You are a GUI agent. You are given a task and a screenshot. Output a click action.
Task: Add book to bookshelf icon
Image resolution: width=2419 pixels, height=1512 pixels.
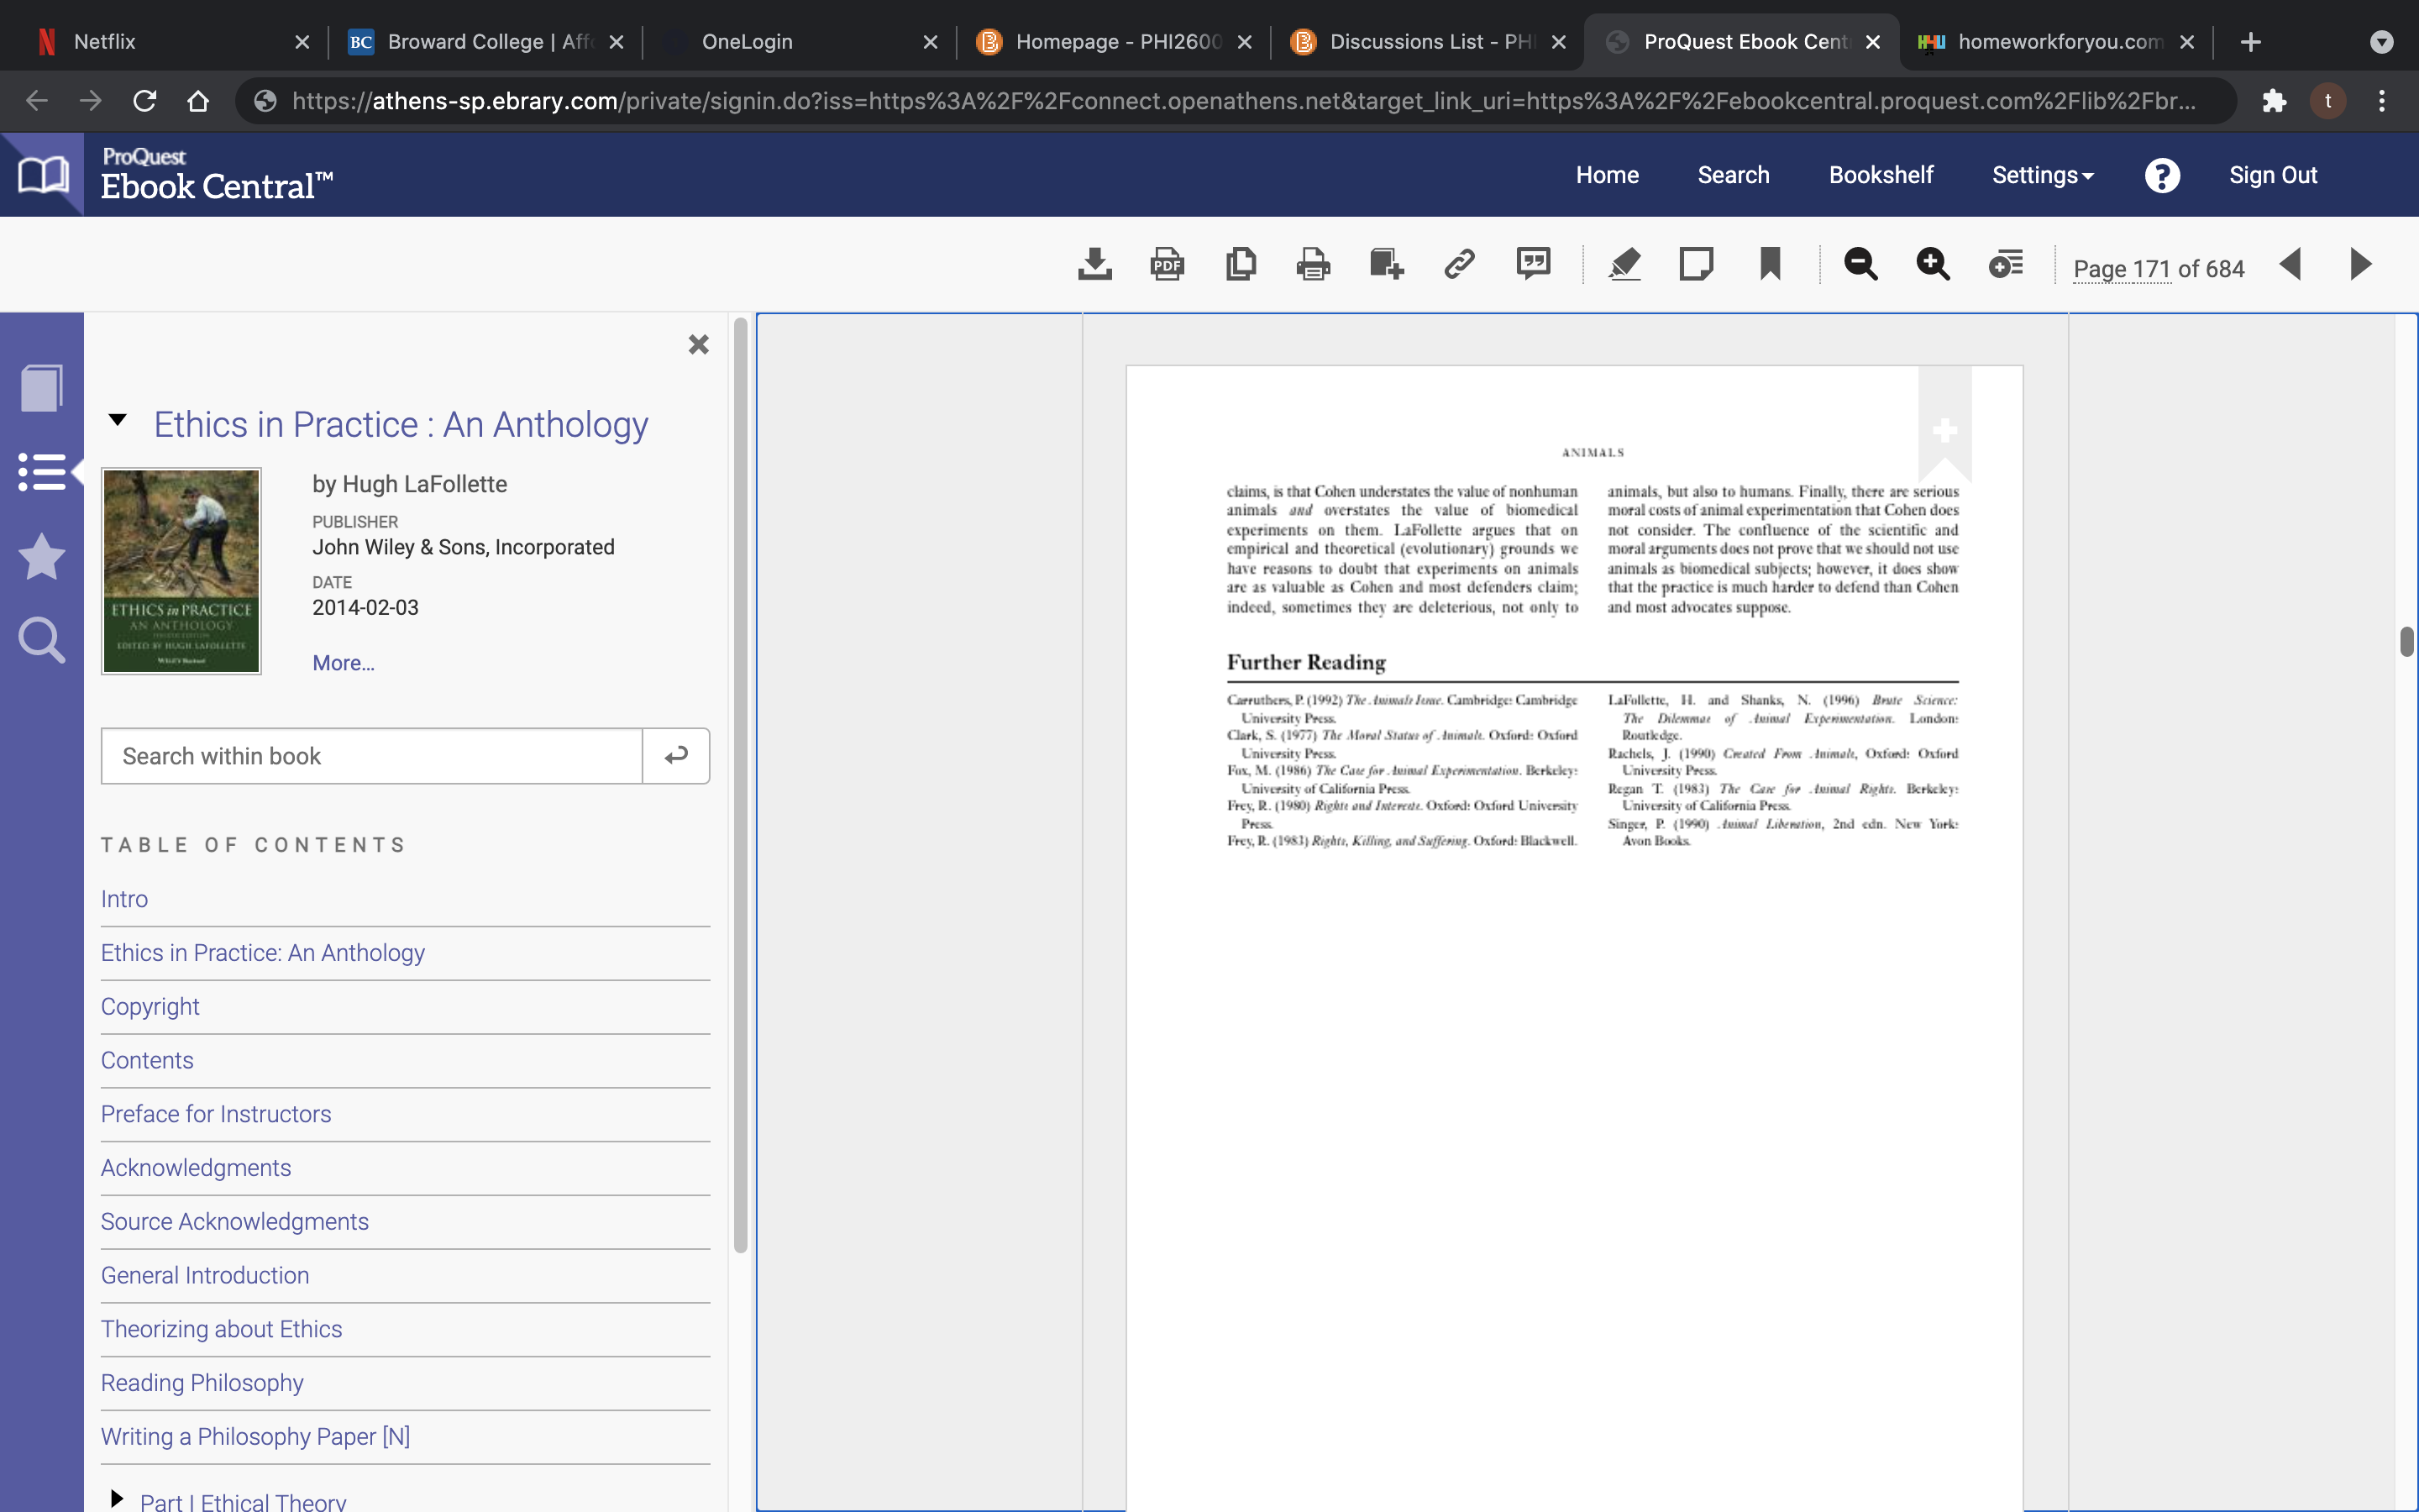(x=1387, y=265)
